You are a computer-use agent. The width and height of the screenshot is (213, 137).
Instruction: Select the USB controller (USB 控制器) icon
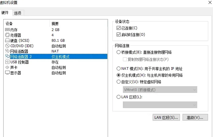tap(7, 62)
